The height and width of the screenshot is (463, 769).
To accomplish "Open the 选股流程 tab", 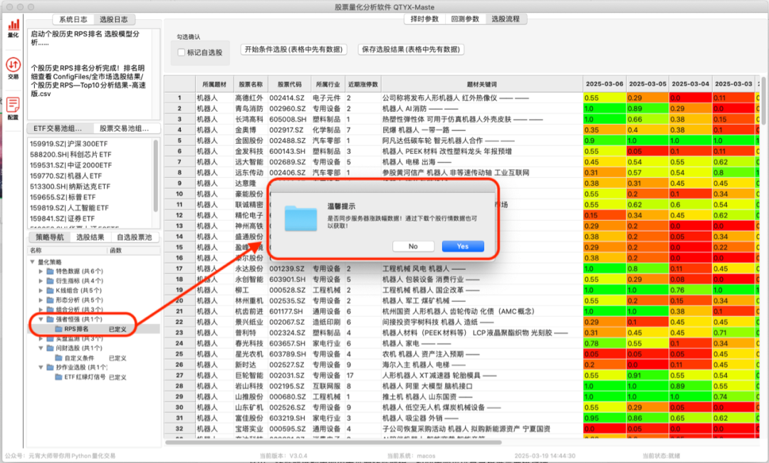I will click(x=506, y=19).
